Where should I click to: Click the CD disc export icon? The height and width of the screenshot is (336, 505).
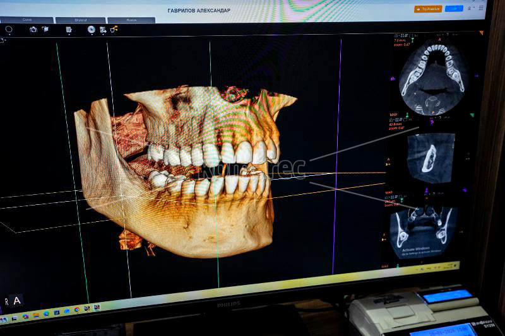click(x=92, y=29)
